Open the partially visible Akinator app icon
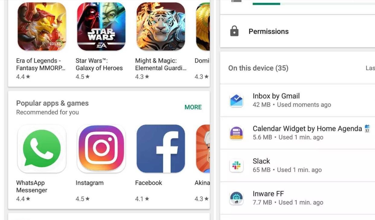The image size is (375, 220). 203,149
